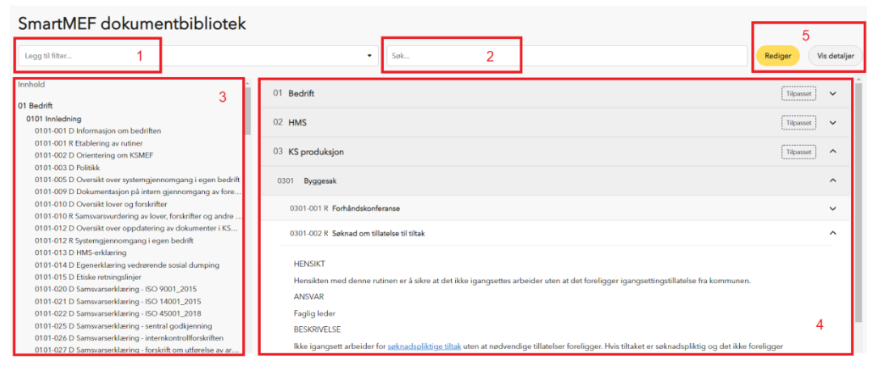889x369 pixels.
Task: Open '0101-010 R Samsvarsvurdering av lover'
Action: [x=138, y=216]
